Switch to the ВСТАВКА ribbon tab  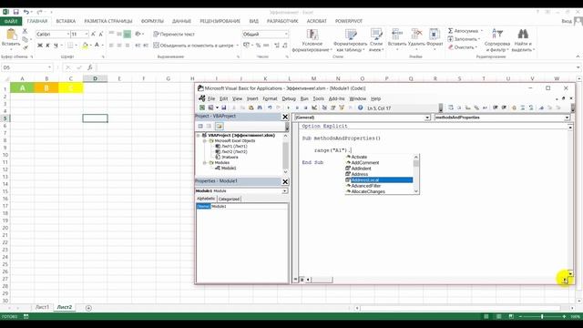(x=66, y=21)
